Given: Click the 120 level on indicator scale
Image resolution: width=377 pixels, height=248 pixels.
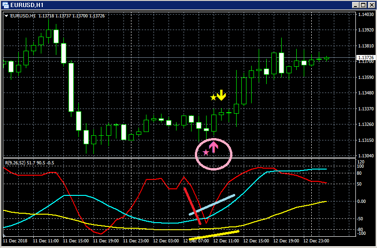Looking at the screenshot, I should (x=361, y=162).
